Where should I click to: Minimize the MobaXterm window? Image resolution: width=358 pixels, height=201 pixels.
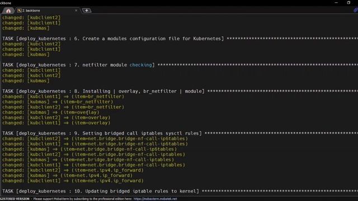[336, 2]
